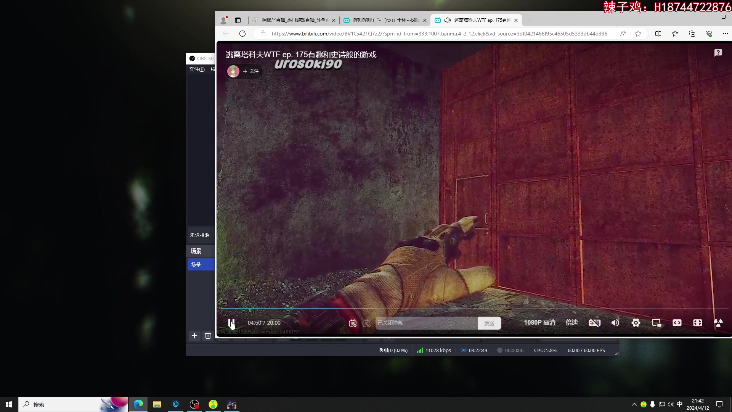The width and height of the screenshot is (732, 412).
Task: Click the Windows taskbar search box
Action: (x=73, y=404)
